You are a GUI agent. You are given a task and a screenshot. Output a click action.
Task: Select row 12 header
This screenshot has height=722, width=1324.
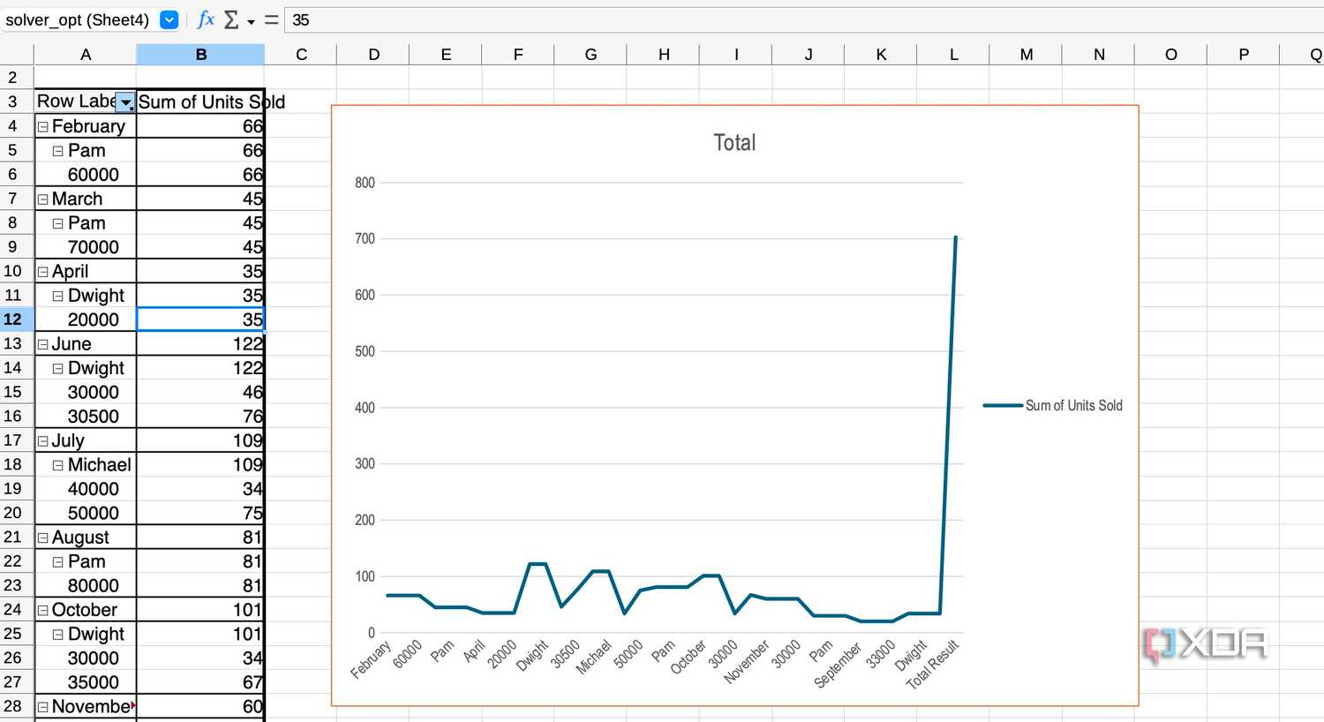tap(17, 320)
